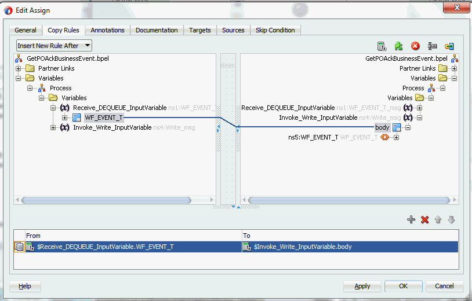Click the copy-arrow toolbar icon

(449, 46)
